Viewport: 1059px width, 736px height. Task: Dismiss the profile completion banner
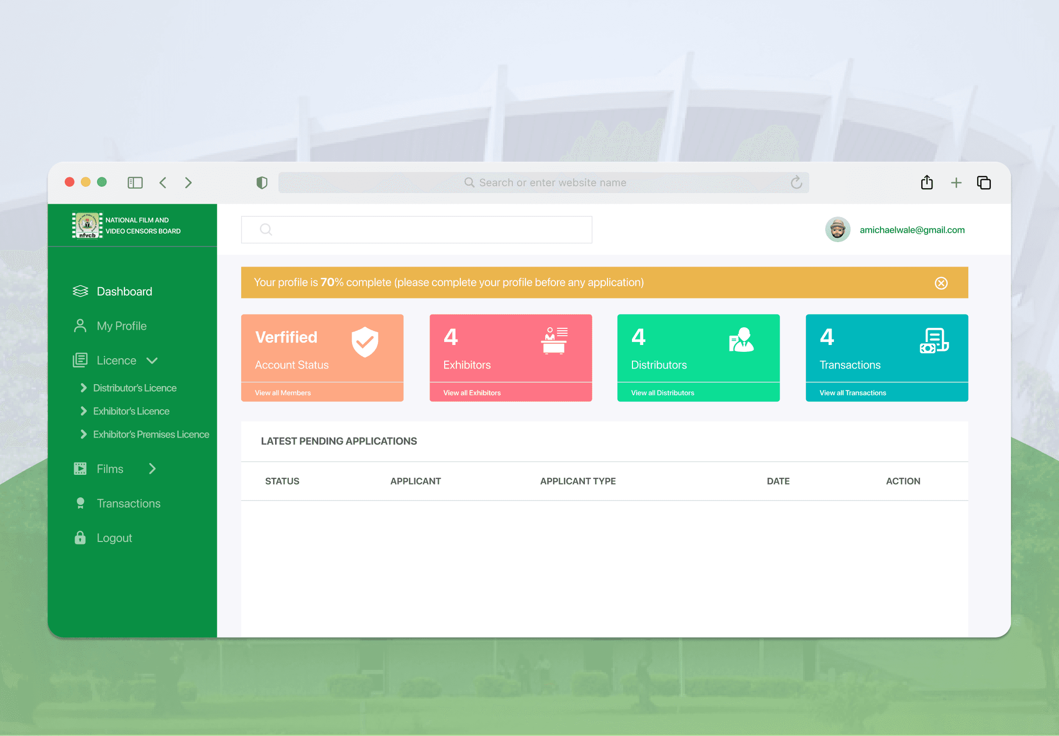click(x=941, y=283)
